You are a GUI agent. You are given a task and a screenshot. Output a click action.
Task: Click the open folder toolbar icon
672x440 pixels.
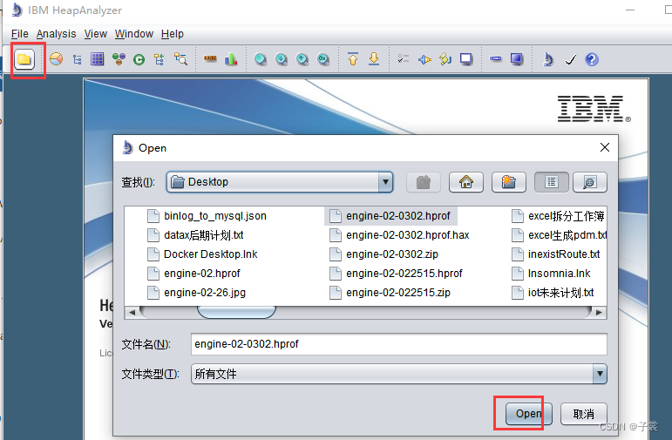tap(24, 59)
